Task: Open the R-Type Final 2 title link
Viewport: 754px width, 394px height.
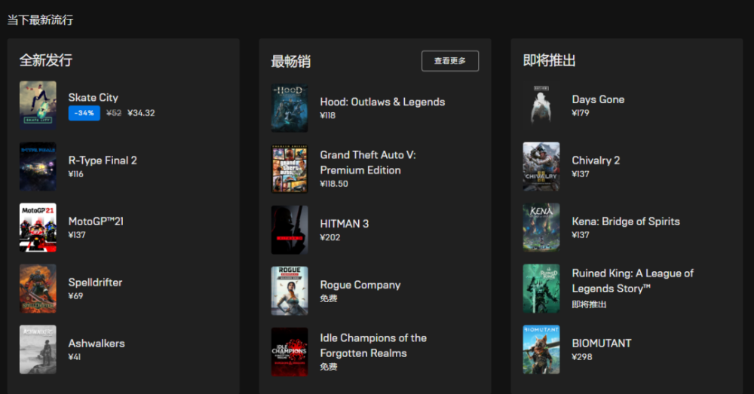Action: 103,160
